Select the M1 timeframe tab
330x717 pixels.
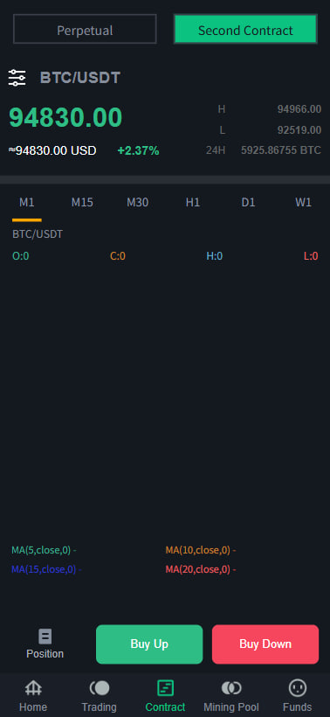pyautogui.click(x=26, y=203)
